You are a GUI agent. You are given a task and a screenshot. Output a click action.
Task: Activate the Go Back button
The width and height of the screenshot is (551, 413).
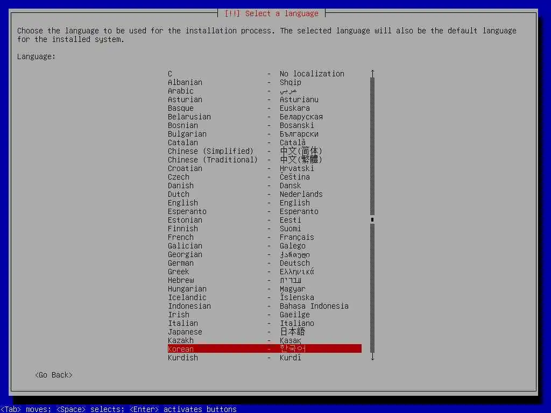(x=54, y=375)
